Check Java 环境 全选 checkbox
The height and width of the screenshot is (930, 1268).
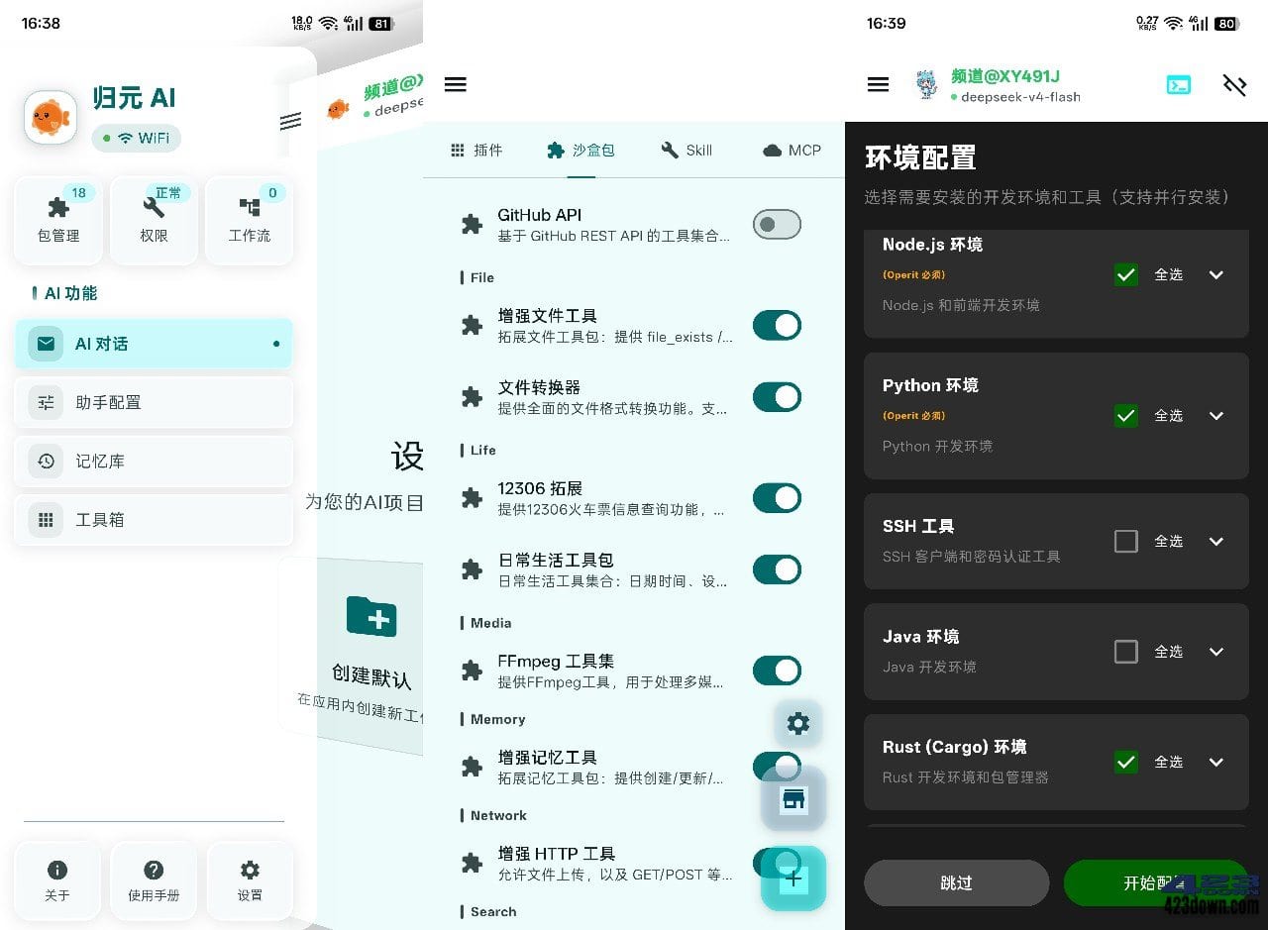[x=1125, y=651]
